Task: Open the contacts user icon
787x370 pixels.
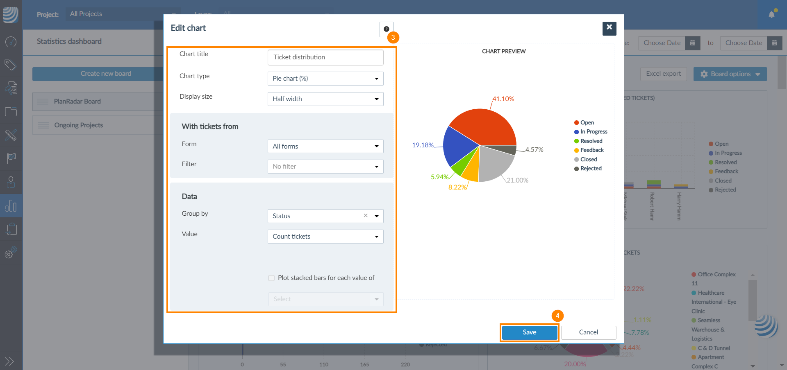Action: coord(11,182)
